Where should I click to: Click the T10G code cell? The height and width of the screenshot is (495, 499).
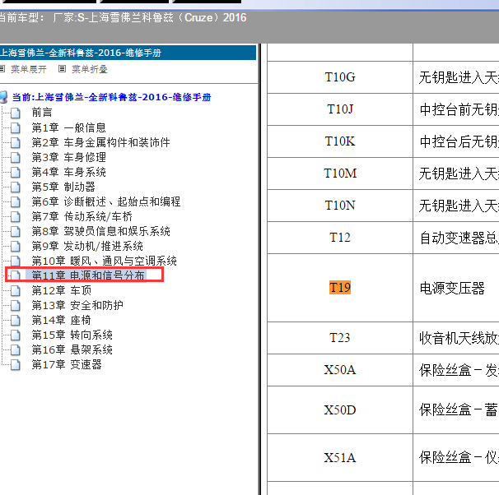pyautogui.click(x=340, y=77)
